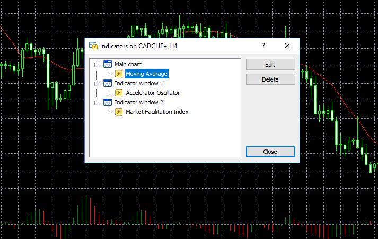Click the dialog's title bar indicators icon
The image size is (378, 239).
pos(93,46)
